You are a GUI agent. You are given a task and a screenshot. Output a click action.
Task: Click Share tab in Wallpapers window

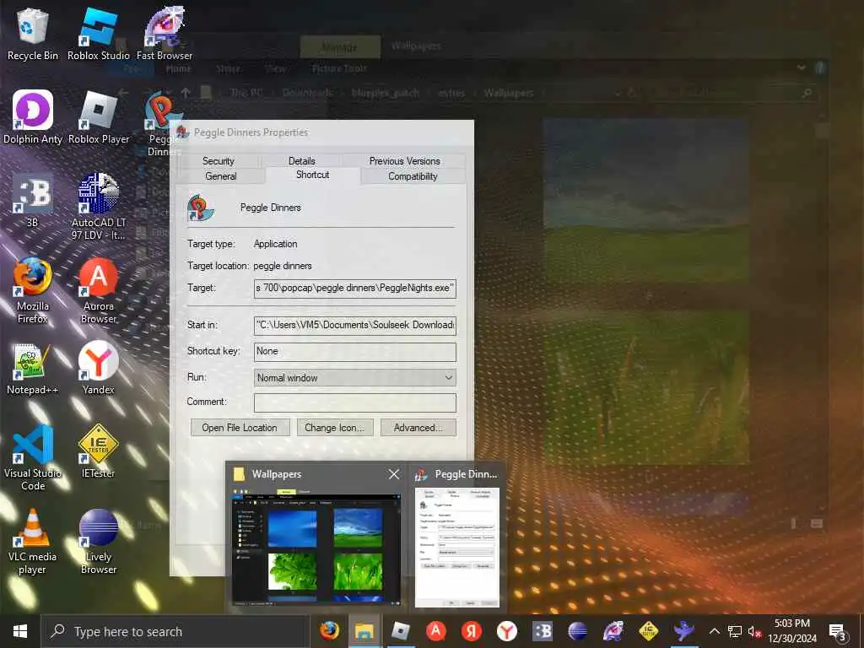click(x=228, y=69)
